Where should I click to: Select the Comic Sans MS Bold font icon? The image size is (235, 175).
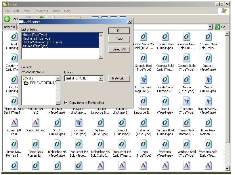[x=143, y=37]
